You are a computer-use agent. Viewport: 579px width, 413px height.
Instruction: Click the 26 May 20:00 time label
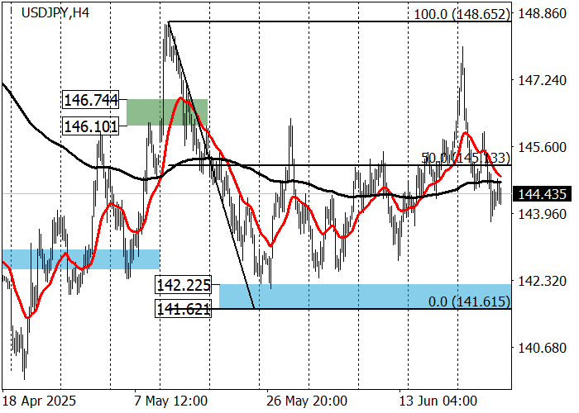pyautogui.click(x=307, y=401)
